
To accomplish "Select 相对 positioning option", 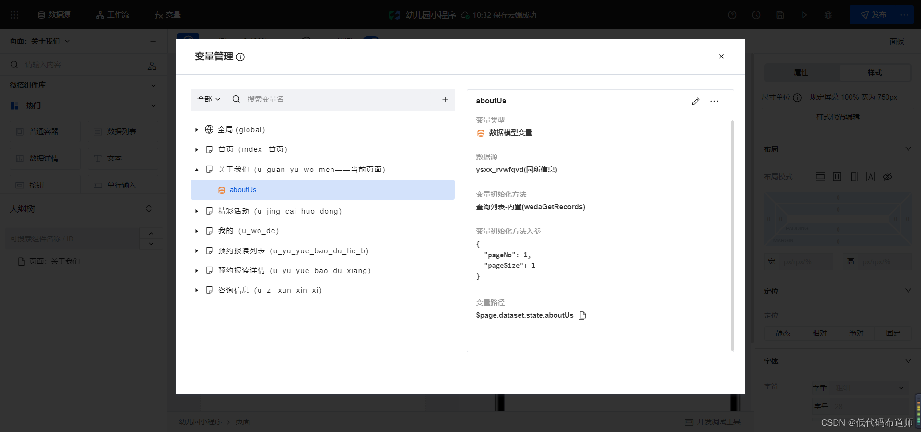I will (x=819, y=333).
